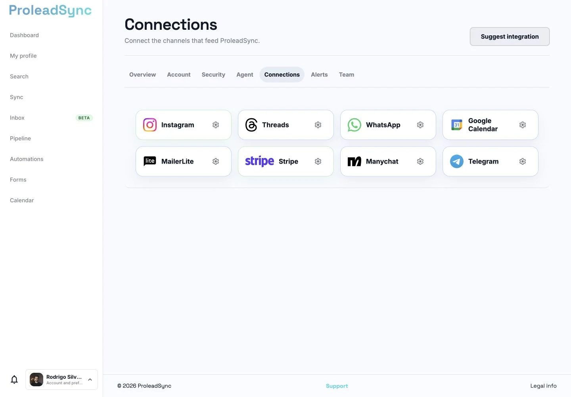Click the BETA badge next to Inbox
This screenshot has height=397, width=571.
click(84, 118)
